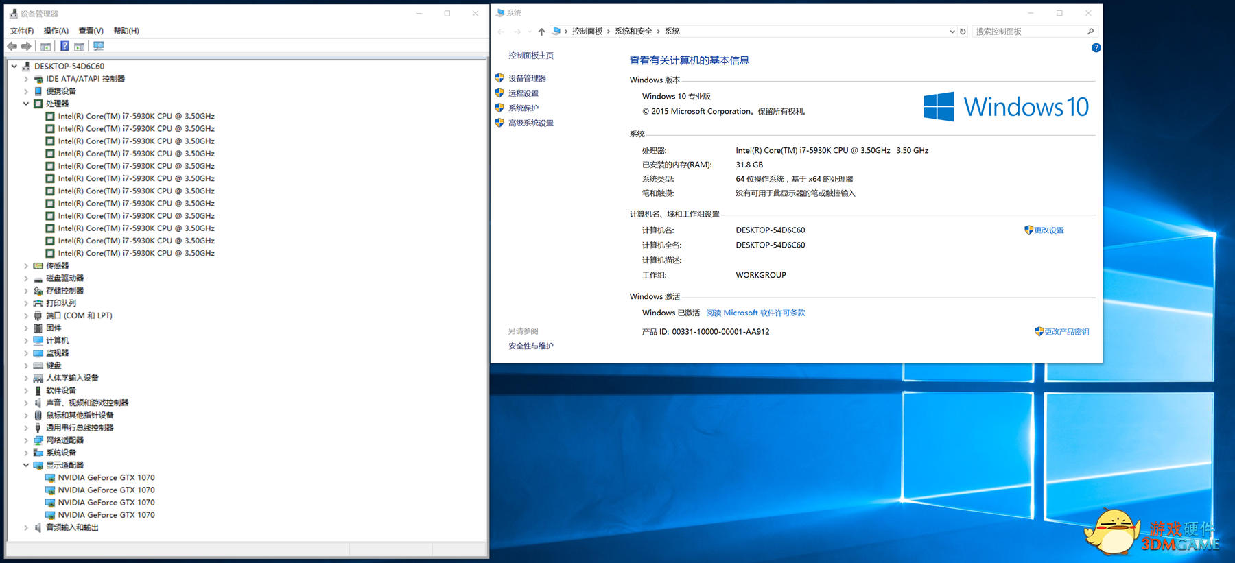The width and height of the screenshot is (1235, 563).
Task: Select the first Intel Core i7-5930K CPU entry
Action: 136,117
